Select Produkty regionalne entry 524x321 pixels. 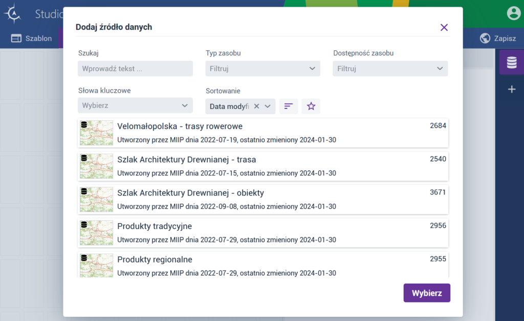(x=263, y=265)
